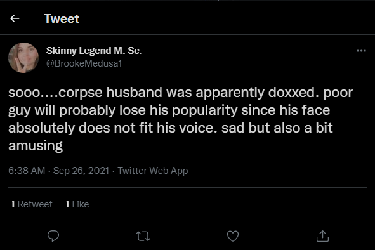Click the like count number 1
Screen dimensions: 375x250
coord(67,204)
